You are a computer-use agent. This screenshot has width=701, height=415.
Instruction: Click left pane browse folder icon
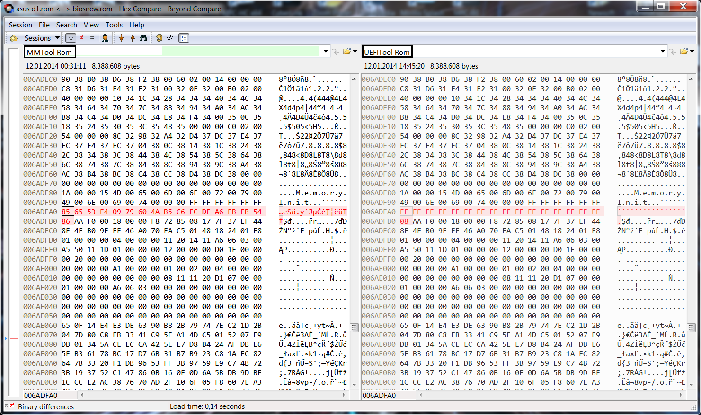347,52
